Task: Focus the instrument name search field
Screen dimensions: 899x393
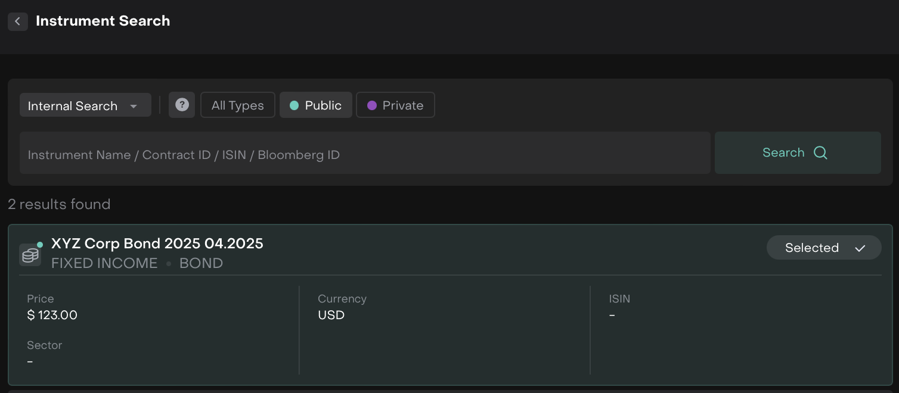Action: coord(364,153)
